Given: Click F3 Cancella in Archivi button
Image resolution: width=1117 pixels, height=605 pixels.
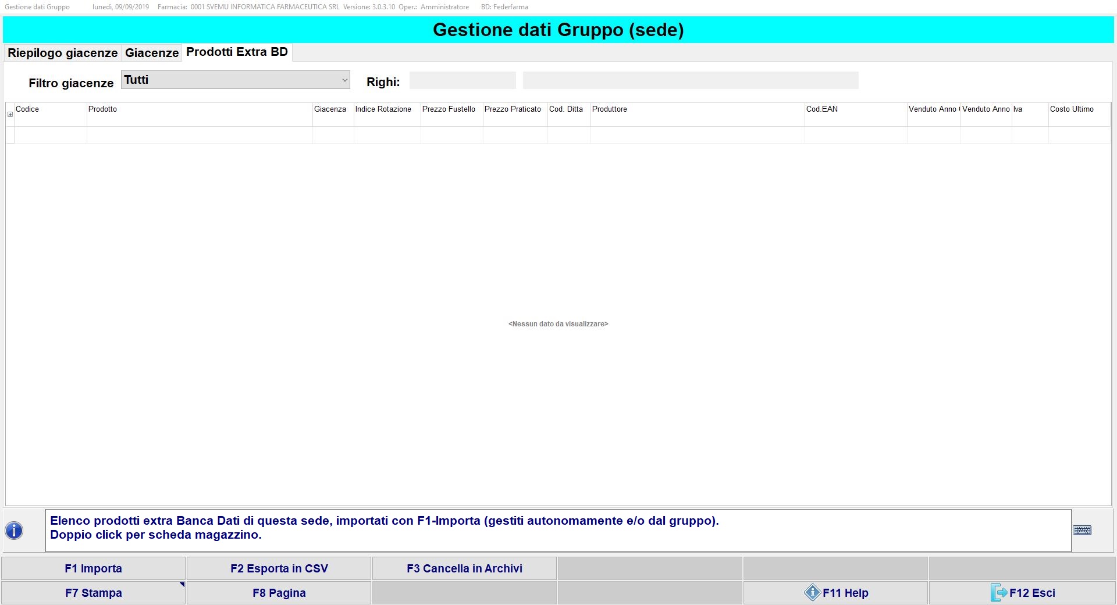Looking at the screenshot, I should pyautogui.click(x=464, y=568).
